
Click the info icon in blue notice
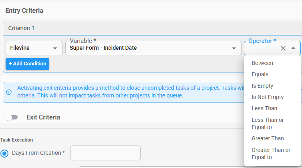tap(9, 92)
